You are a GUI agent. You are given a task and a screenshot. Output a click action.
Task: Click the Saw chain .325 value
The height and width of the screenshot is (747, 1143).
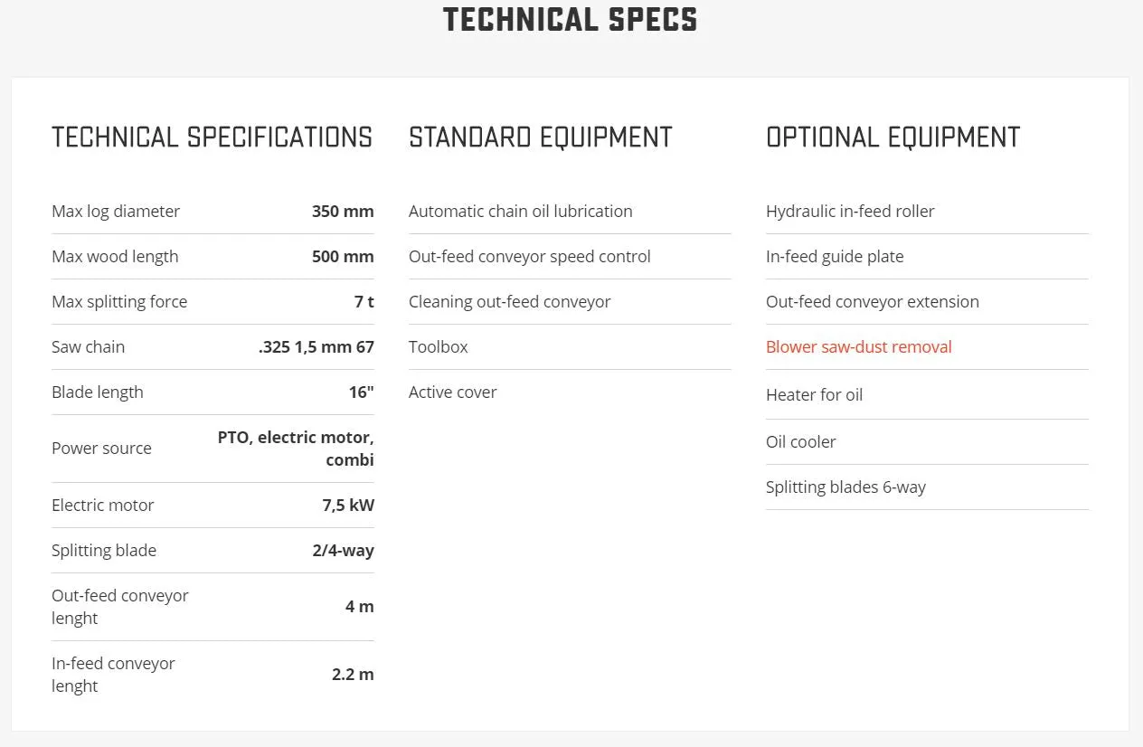click(x=316, y=346)
